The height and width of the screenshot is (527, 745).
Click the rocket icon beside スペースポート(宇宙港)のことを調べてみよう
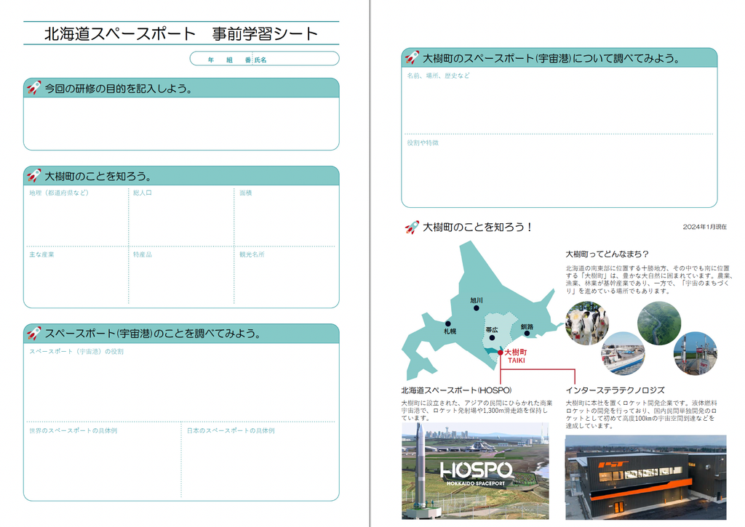[33, 333]
